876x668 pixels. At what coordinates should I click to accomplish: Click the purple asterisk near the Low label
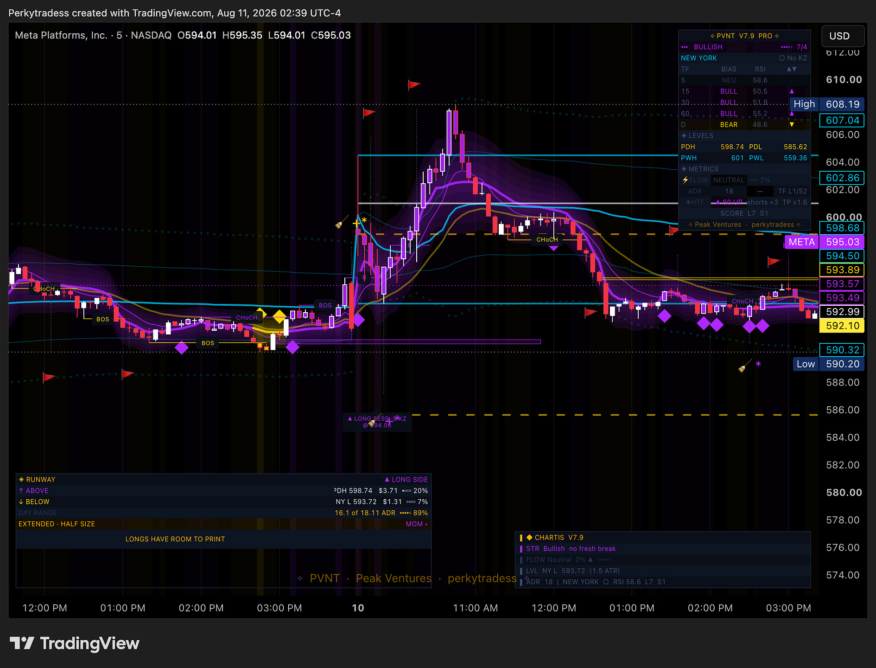[x=758, y=365]
